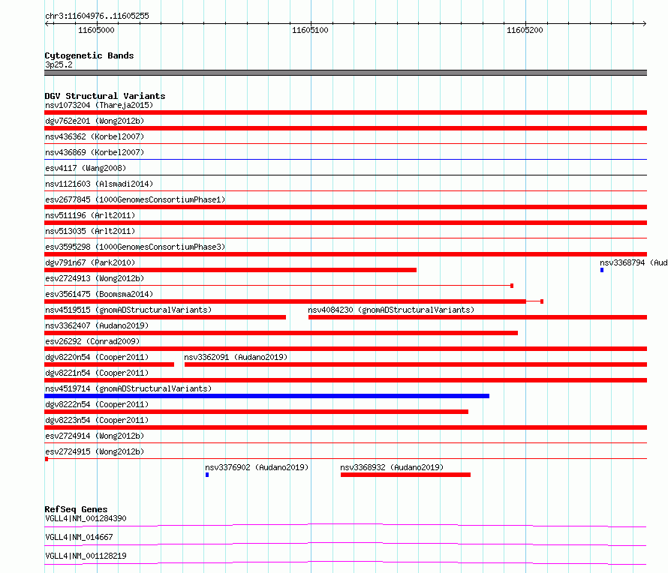Click nsv4519714 gnomAD variant label
668x573 pixels.
pyautogui.click(x=128, y=388)
